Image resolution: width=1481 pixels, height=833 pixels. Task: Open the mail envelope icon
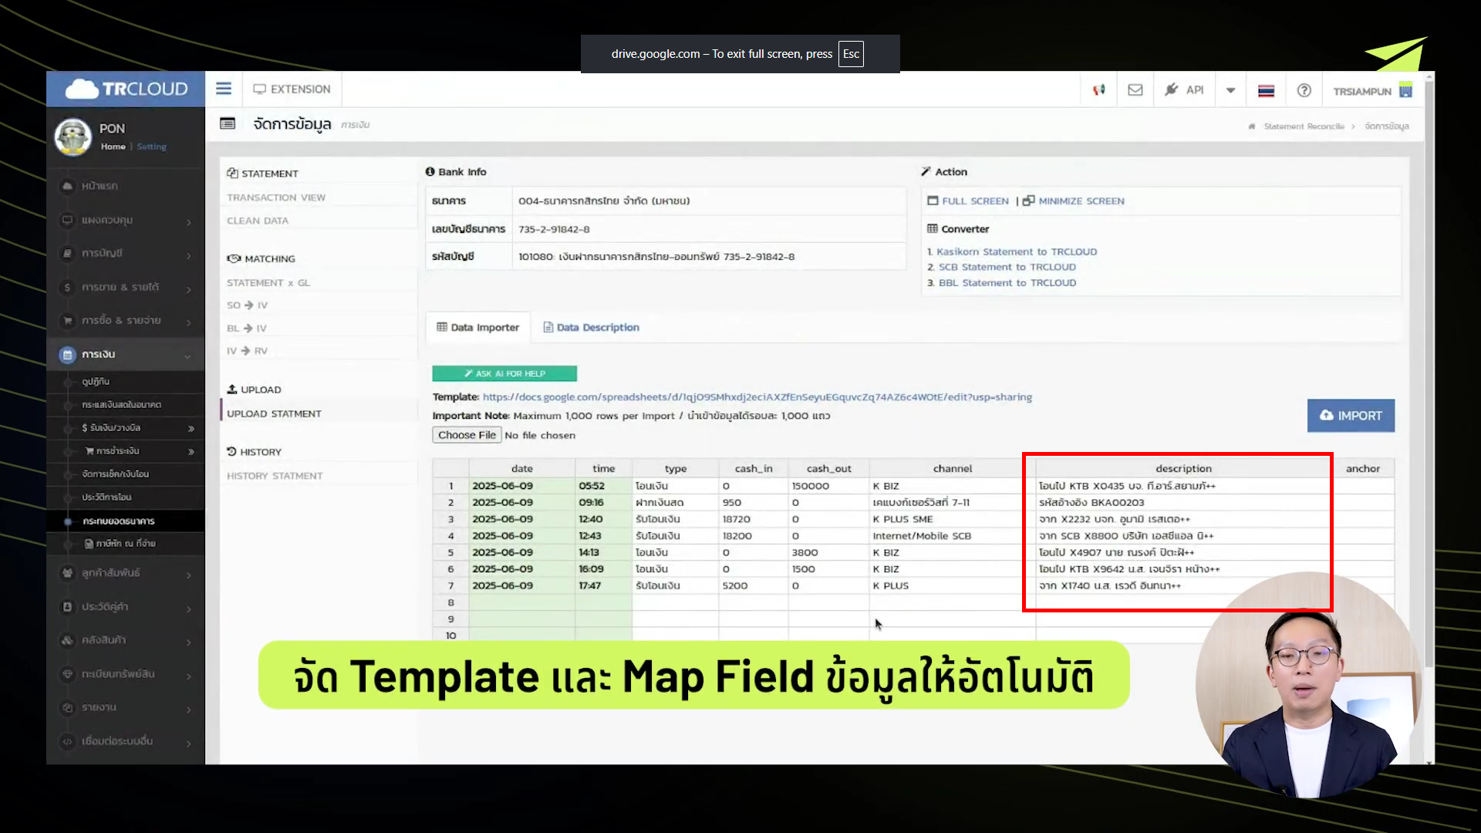(x=1135, y=90)
